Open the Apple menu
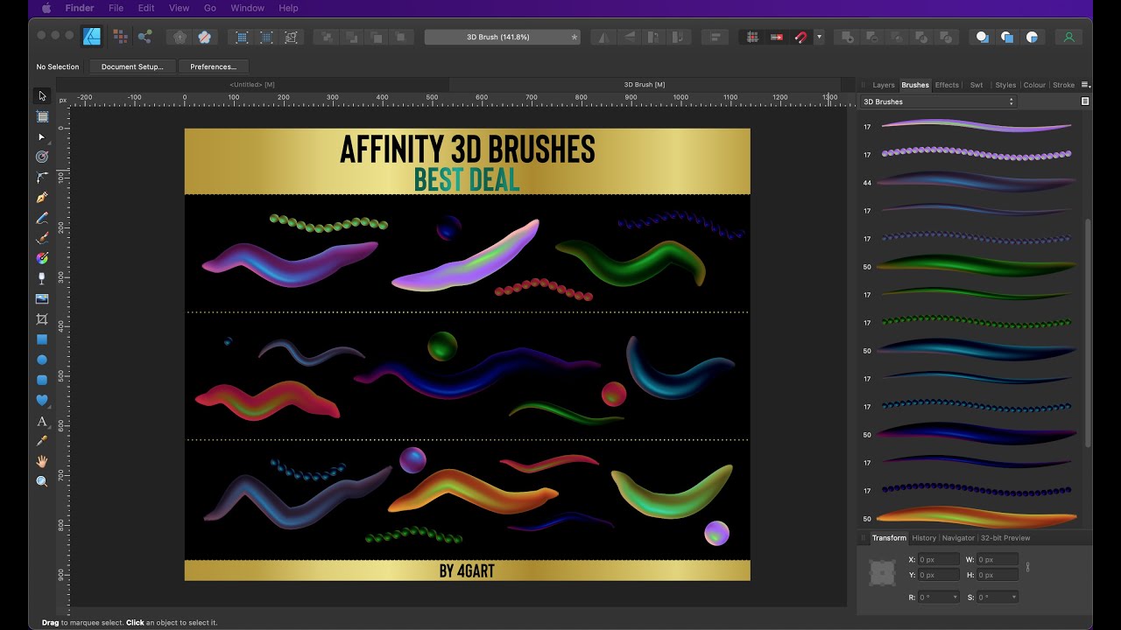This screenshot has width=1121, height=630. (46, 8)
